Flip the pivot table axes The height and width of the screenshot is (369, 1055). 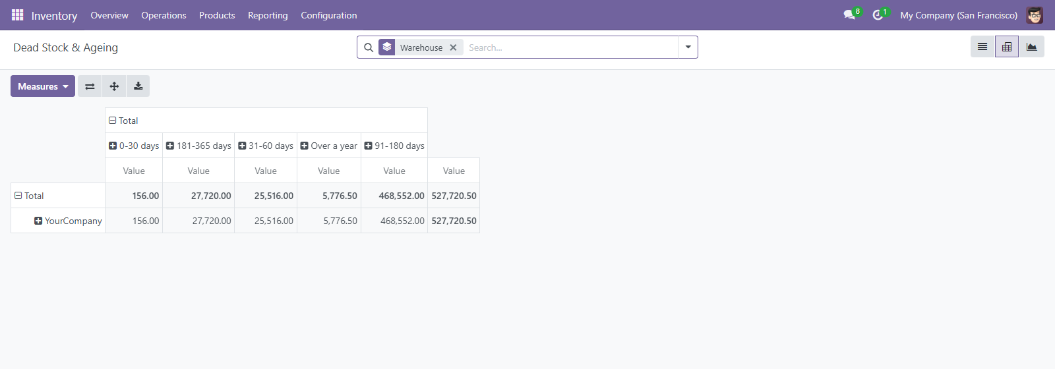tap(90, 86)
